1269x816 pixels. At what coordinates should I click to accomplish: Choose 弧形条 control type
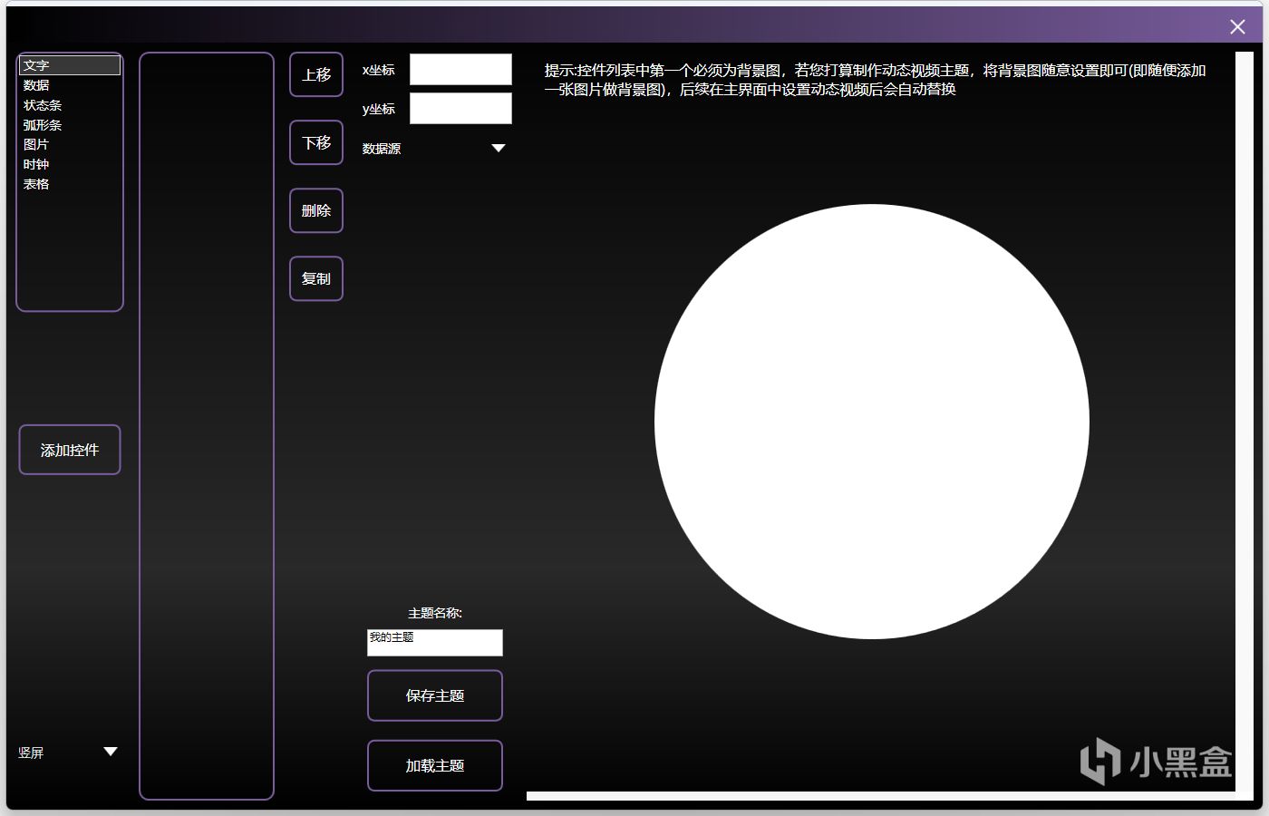(x=70, y=125)
